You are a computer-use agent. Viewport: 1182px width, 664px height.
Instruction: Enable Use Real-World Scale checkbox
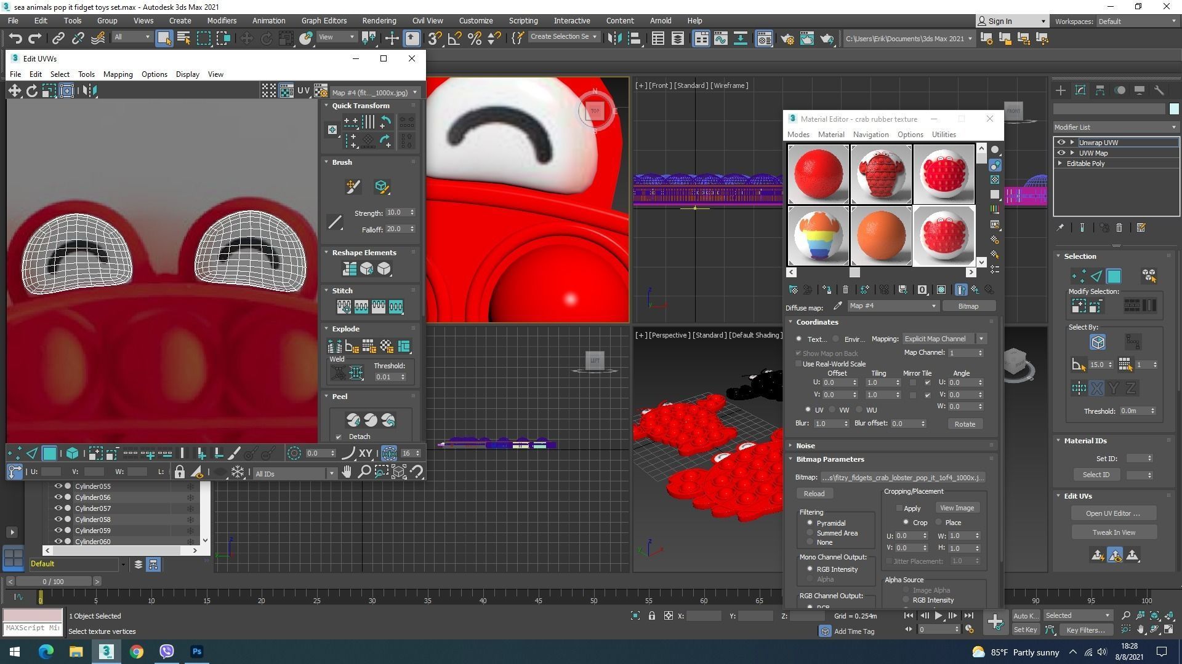(798, 364)
